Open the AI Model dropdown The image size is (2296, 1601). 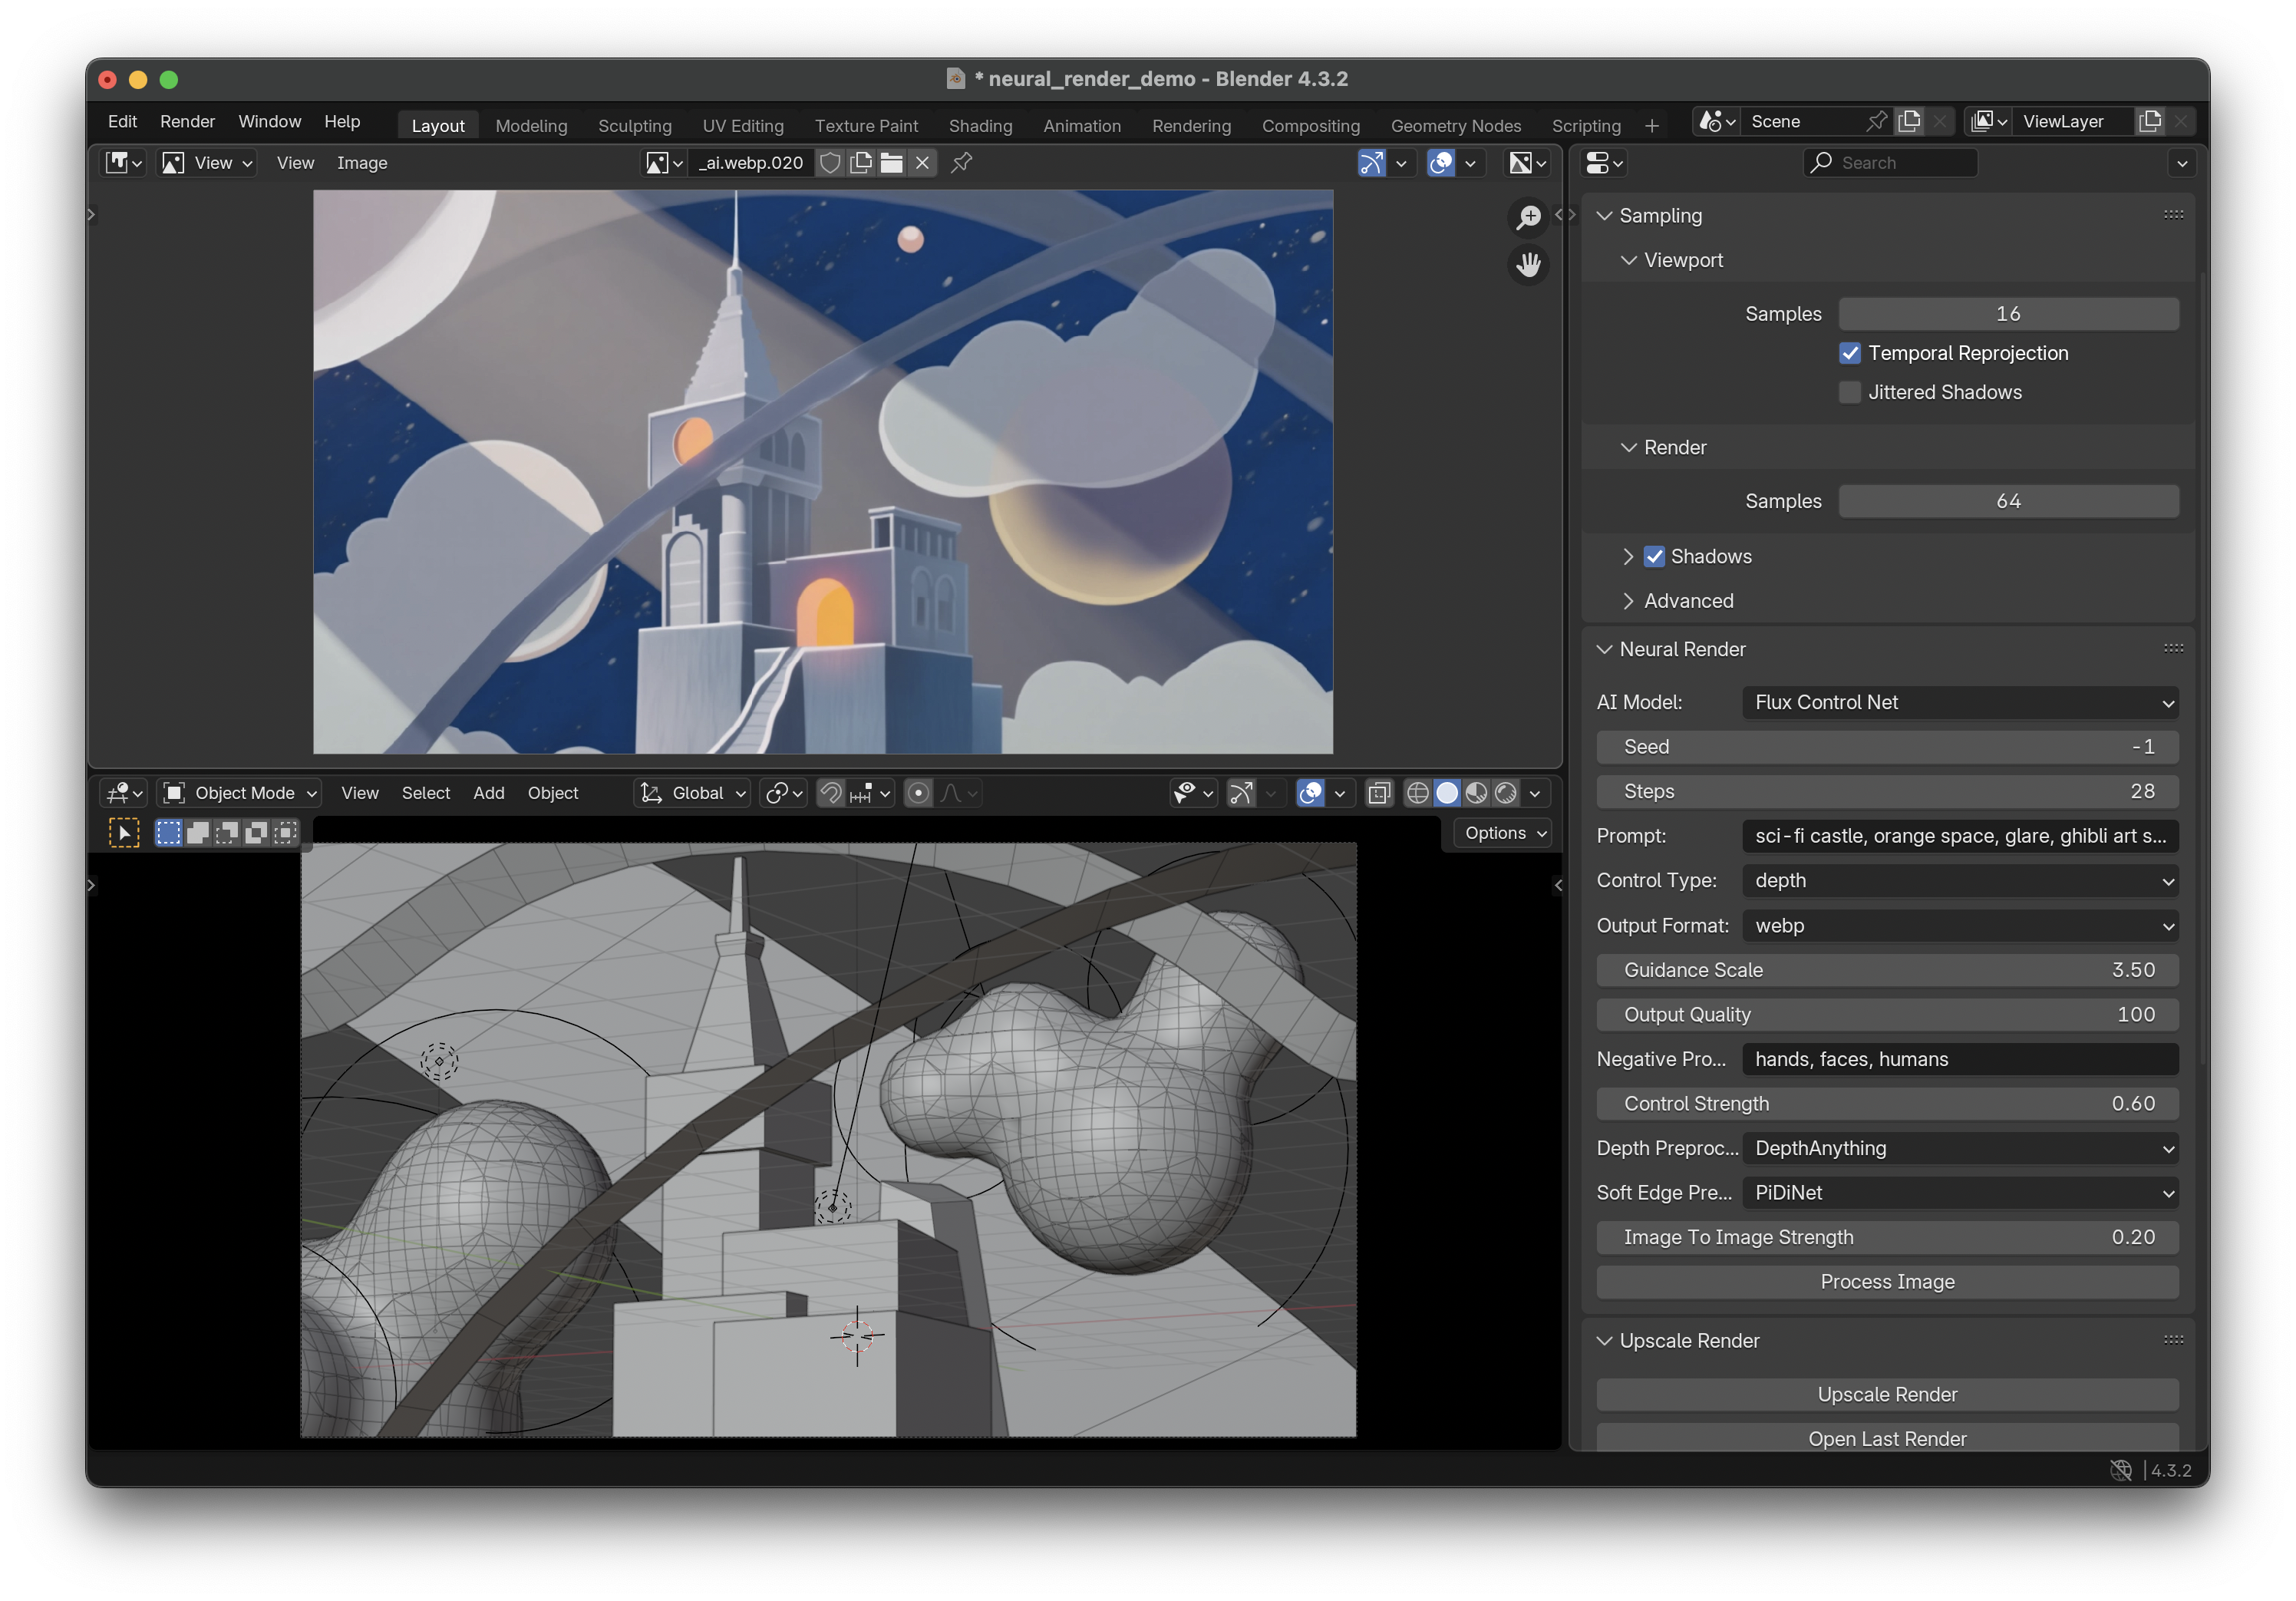coord(1959,702)
